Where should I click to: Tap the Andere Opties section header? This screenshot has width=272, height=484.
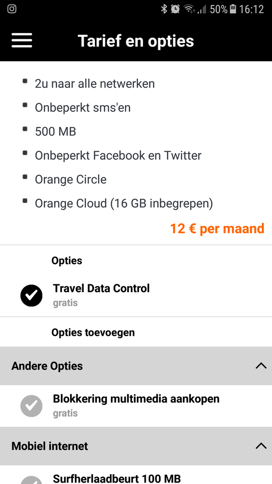(136, 366)
